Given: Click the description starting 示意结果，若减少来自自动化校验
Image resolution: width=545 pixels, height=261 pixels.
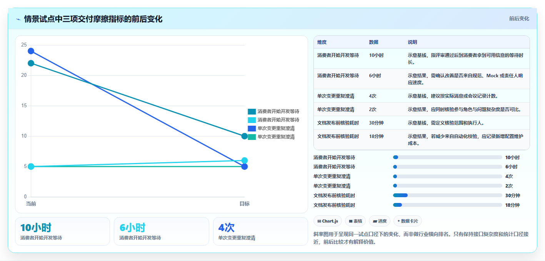Looking at the screenshot, I should (x=465, y=140).
